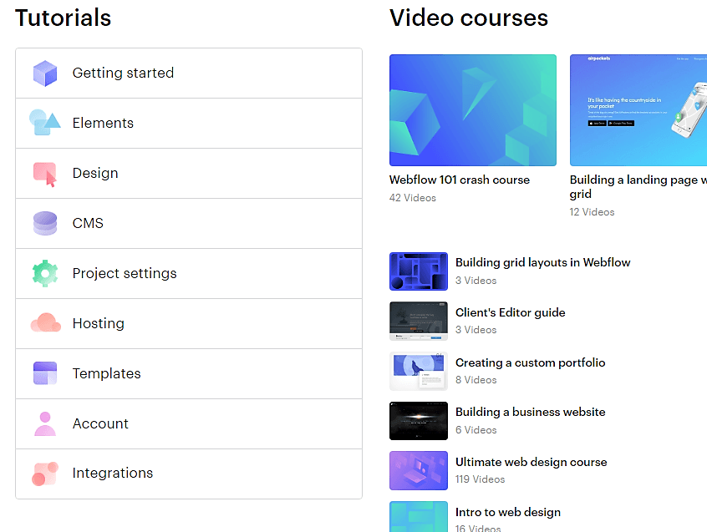The image size is (707, 532).
Task: Click the pink cursor Design icon
Action: point(45,175)
